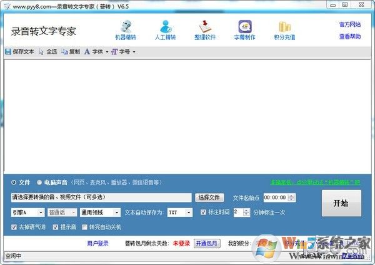Toggle the 标注时间 checkbox
This screenshot has height=265, width=375.
tap(203, 212)
